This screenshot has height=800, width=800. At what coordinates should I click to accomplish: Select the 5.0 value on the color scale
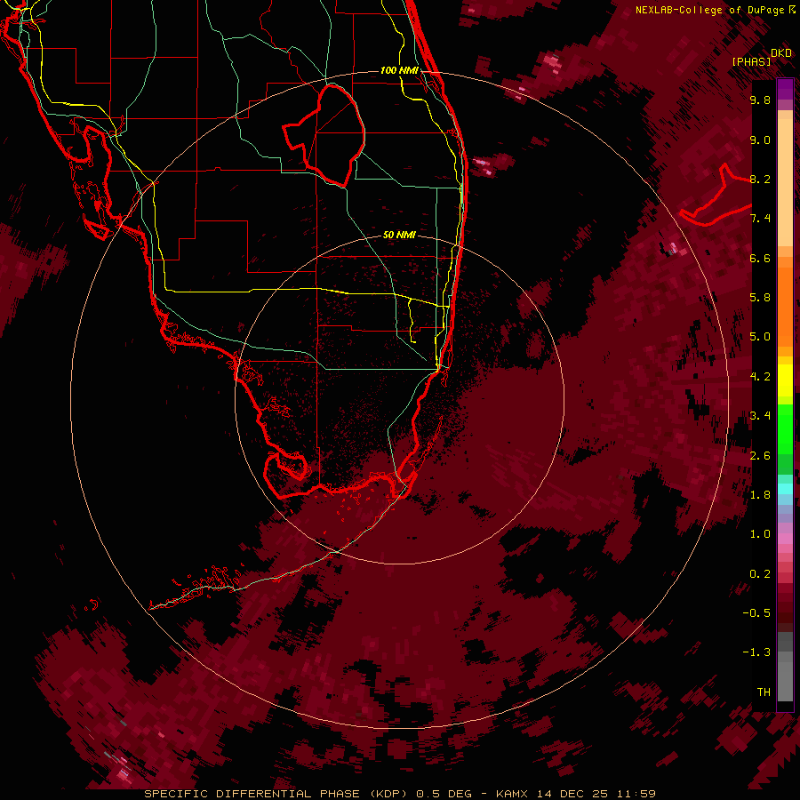pos(760,337)
